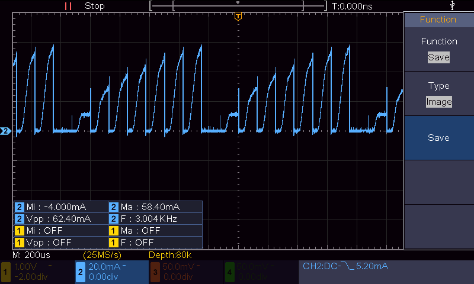The width and height of the screenshot is (474, 284).
Task: Select the channel 3 badge icon
Action: coord(155,272)
